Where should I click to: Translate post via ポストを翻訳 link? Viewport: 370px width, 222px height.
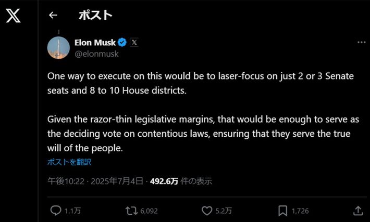(69, 162)
